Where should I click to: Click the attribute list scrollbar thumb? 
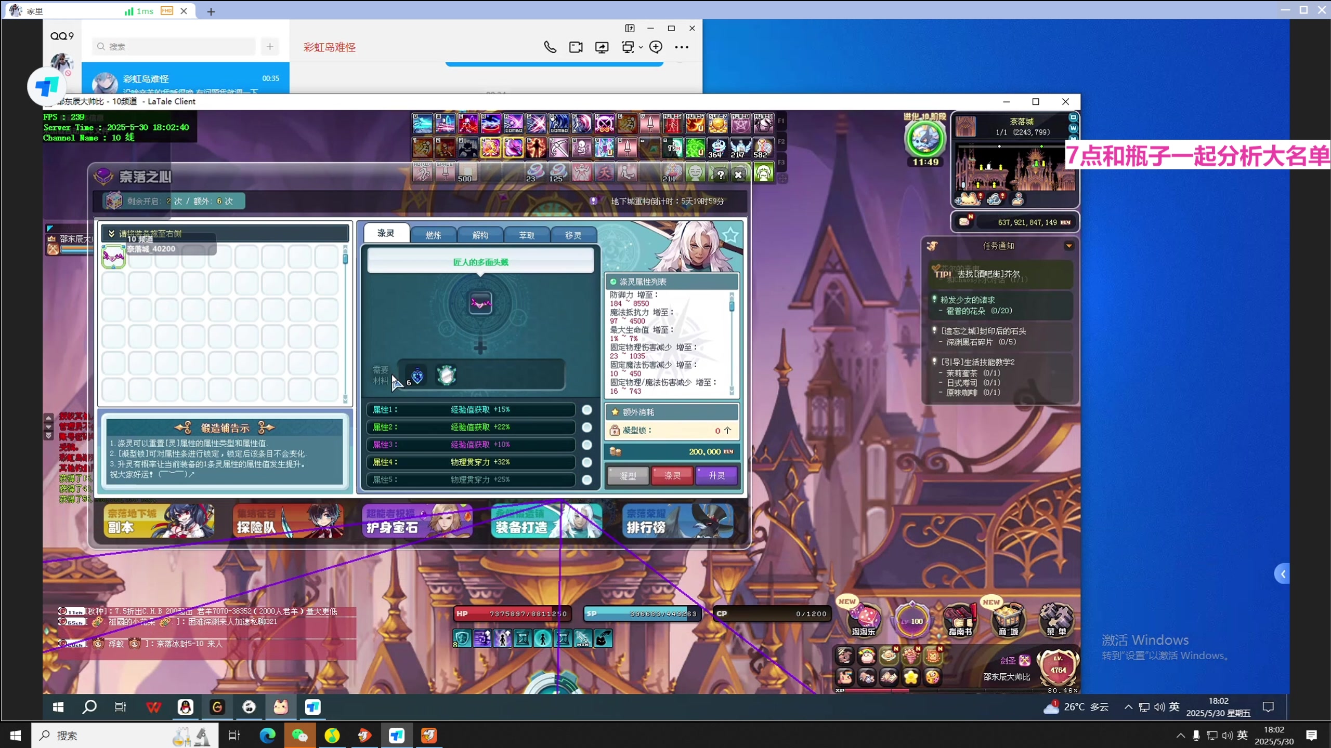pyautogui.click(x=732, y=306)
